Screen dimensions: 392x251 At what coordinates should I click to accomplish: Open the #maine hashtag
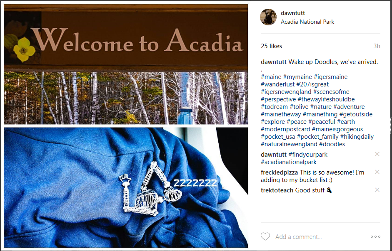click(x=271, y=77)
